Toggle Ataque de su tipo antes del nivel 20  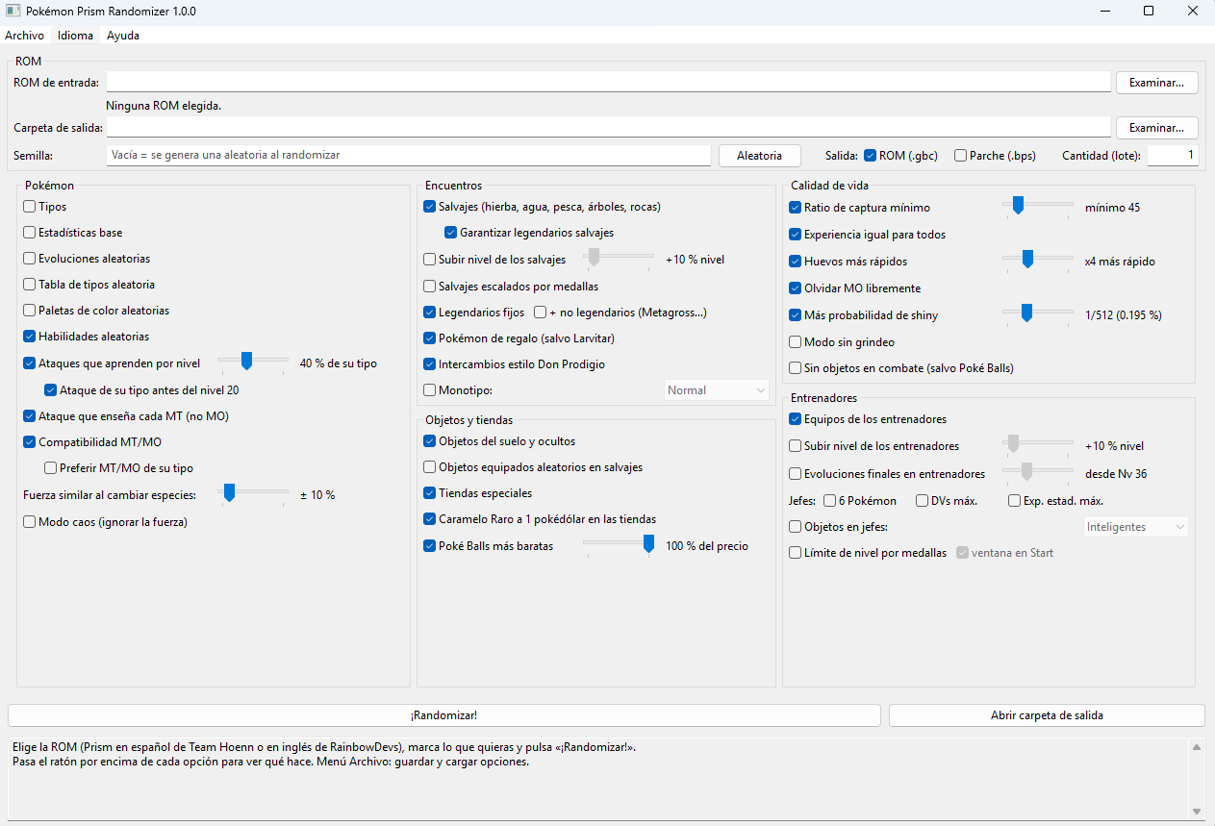tap(51, 390)
